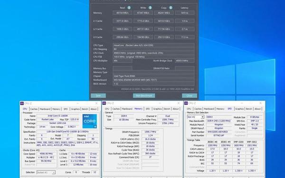Click the Close button in AIDA64 benchmark
This screenshot has height=178, width=285.
(x=190, y=96)
